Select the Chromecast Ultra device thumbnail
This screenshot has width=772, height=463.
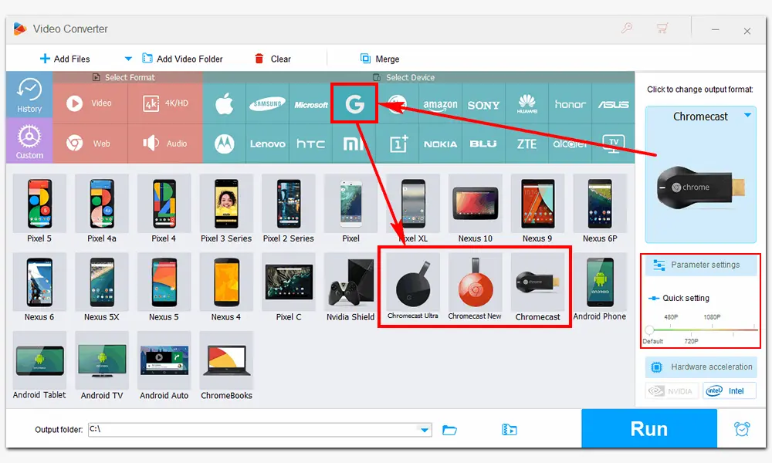[412, 287]
